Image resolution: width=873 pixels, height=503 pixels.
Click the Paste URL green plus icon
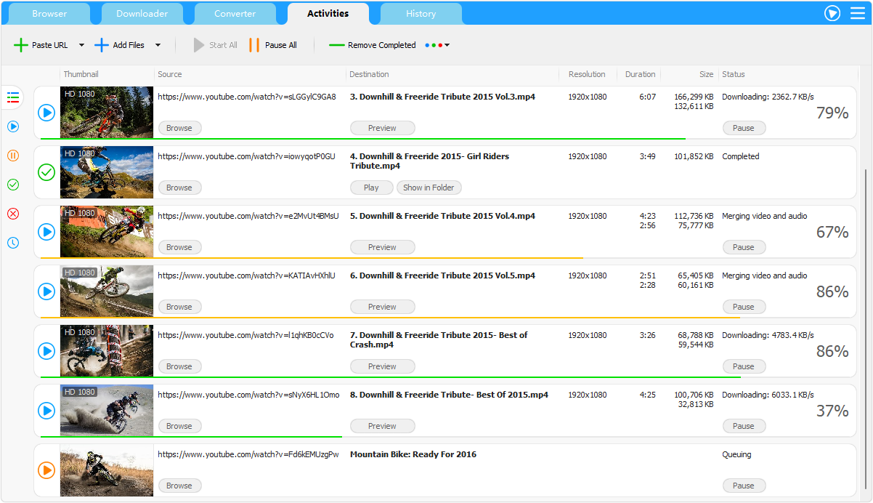tap(21, 45)
